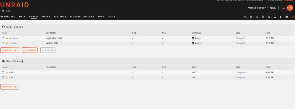The width and height of the screenshot is (295, 109).
Task: Open the file manager copy icon
Action: [x=263, y=17]
